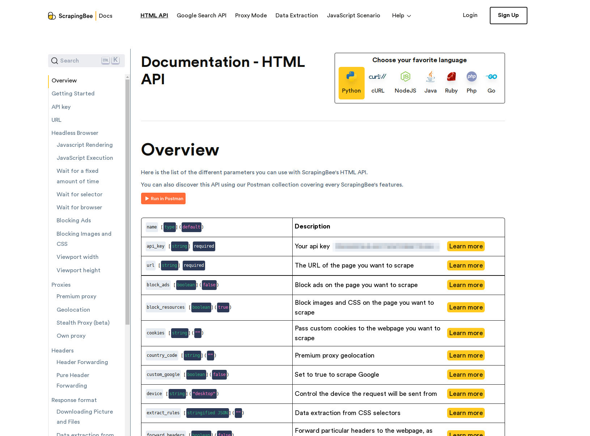
Task: Click the Sign Up button
Action: [508, 16]
